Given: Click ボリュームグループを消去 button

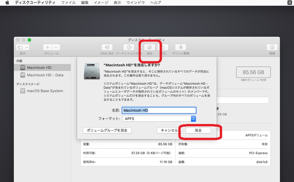Looking at the screenshot, I should pyautogui.click(x=107, y=131).
